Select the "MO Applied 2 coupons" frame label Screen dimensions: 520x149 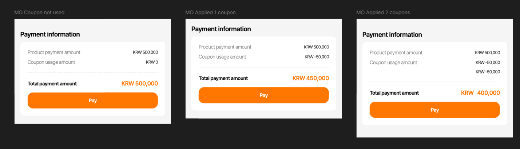383,13
